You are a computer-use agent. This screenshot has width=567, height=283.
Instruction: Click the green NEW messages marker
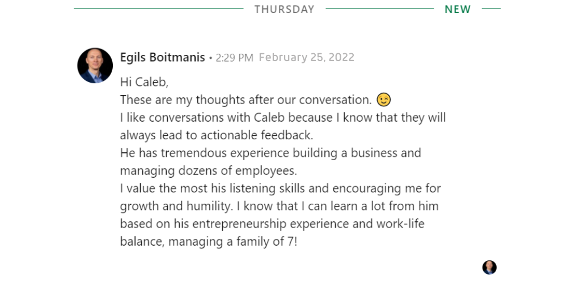458,9
